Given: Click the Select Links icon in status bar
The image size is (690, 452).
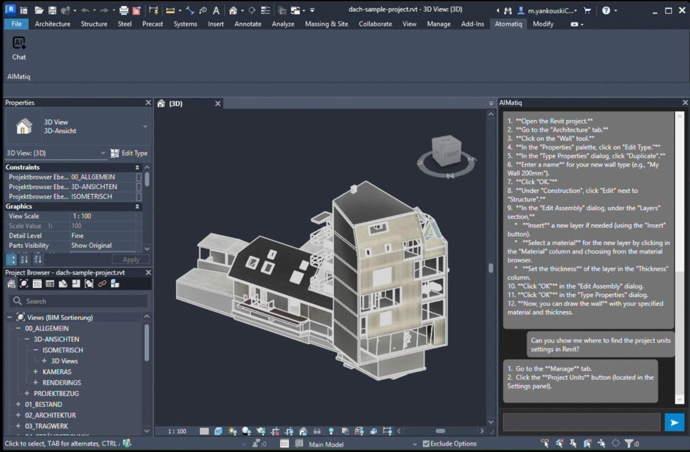Looking at the screenshot, I should tap(545, 443).
